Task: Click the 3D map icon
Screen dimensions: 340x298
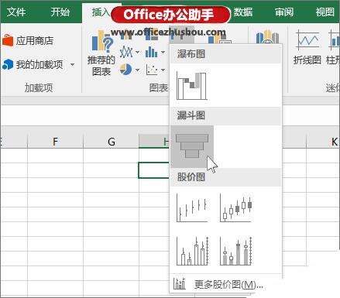Action: pyautogui.click(x=267, y=37)
